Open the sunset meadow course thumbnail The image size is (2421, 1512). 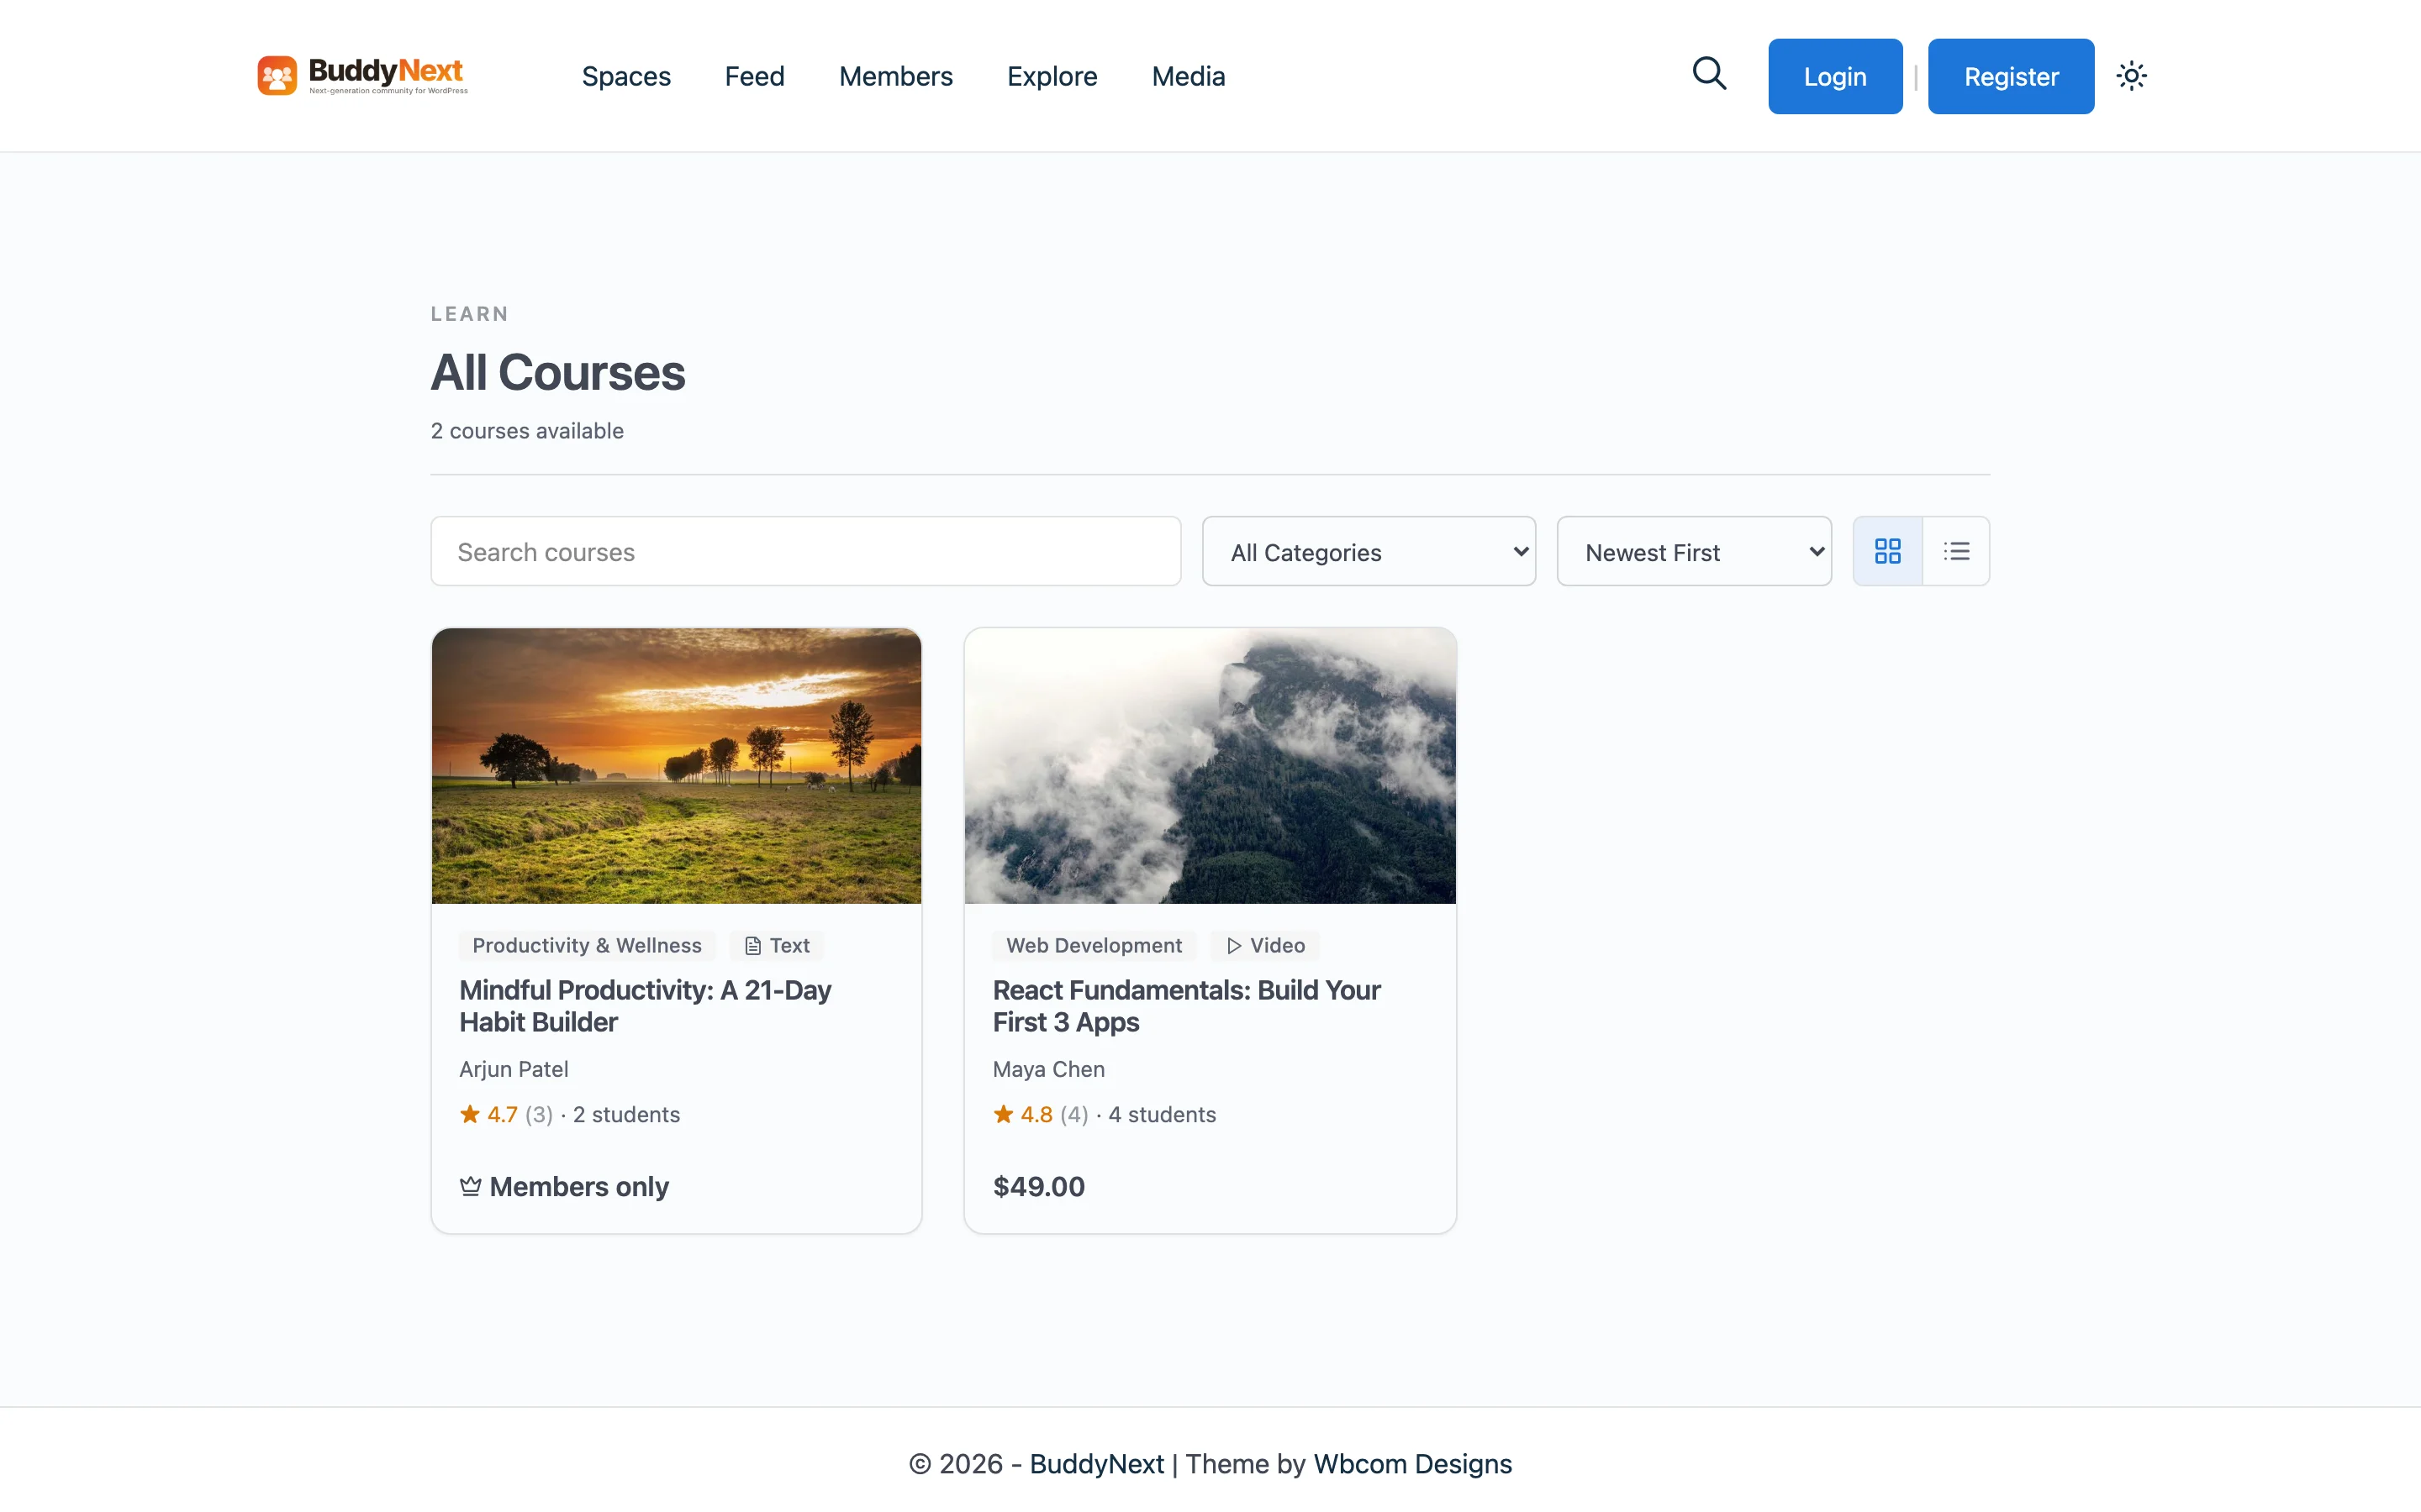coord(676,766)
